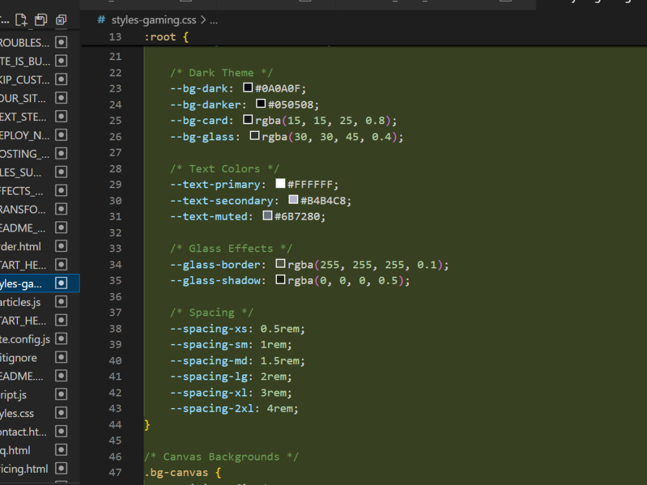This screenshot has height=485, width=647.
Task: Click the dot icon beside LES_SU...
Action: pyautogui.click(x=61, y=172)
